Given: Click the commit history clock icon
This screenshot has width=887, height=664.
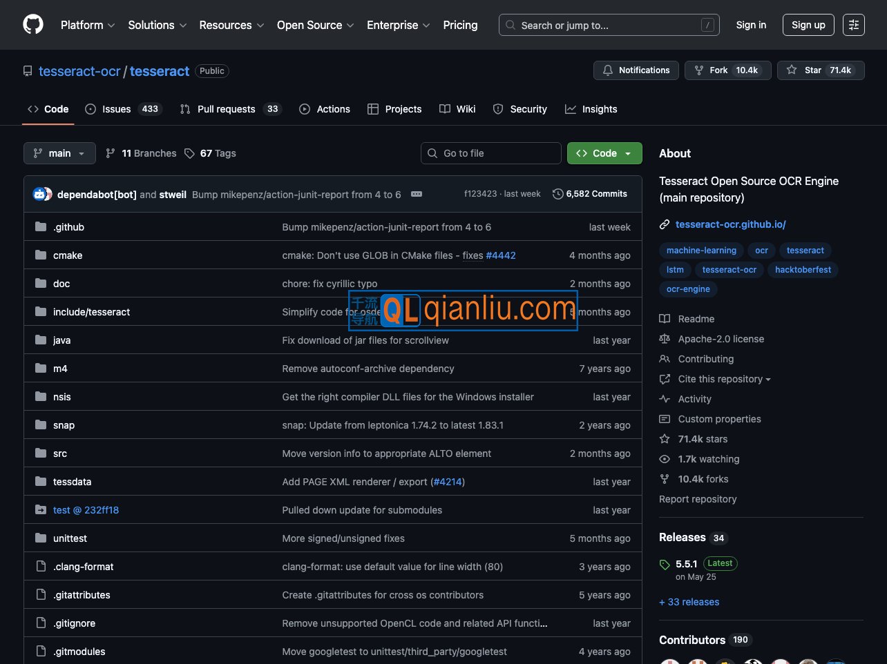Looking at the screenshot, I should point(557,195).
